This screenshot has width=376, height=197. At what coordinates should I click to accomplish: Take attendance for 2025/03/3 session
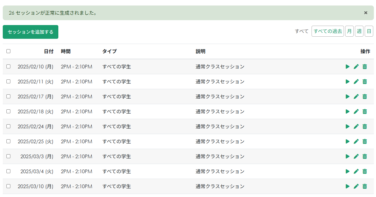[x=347, y=156]
